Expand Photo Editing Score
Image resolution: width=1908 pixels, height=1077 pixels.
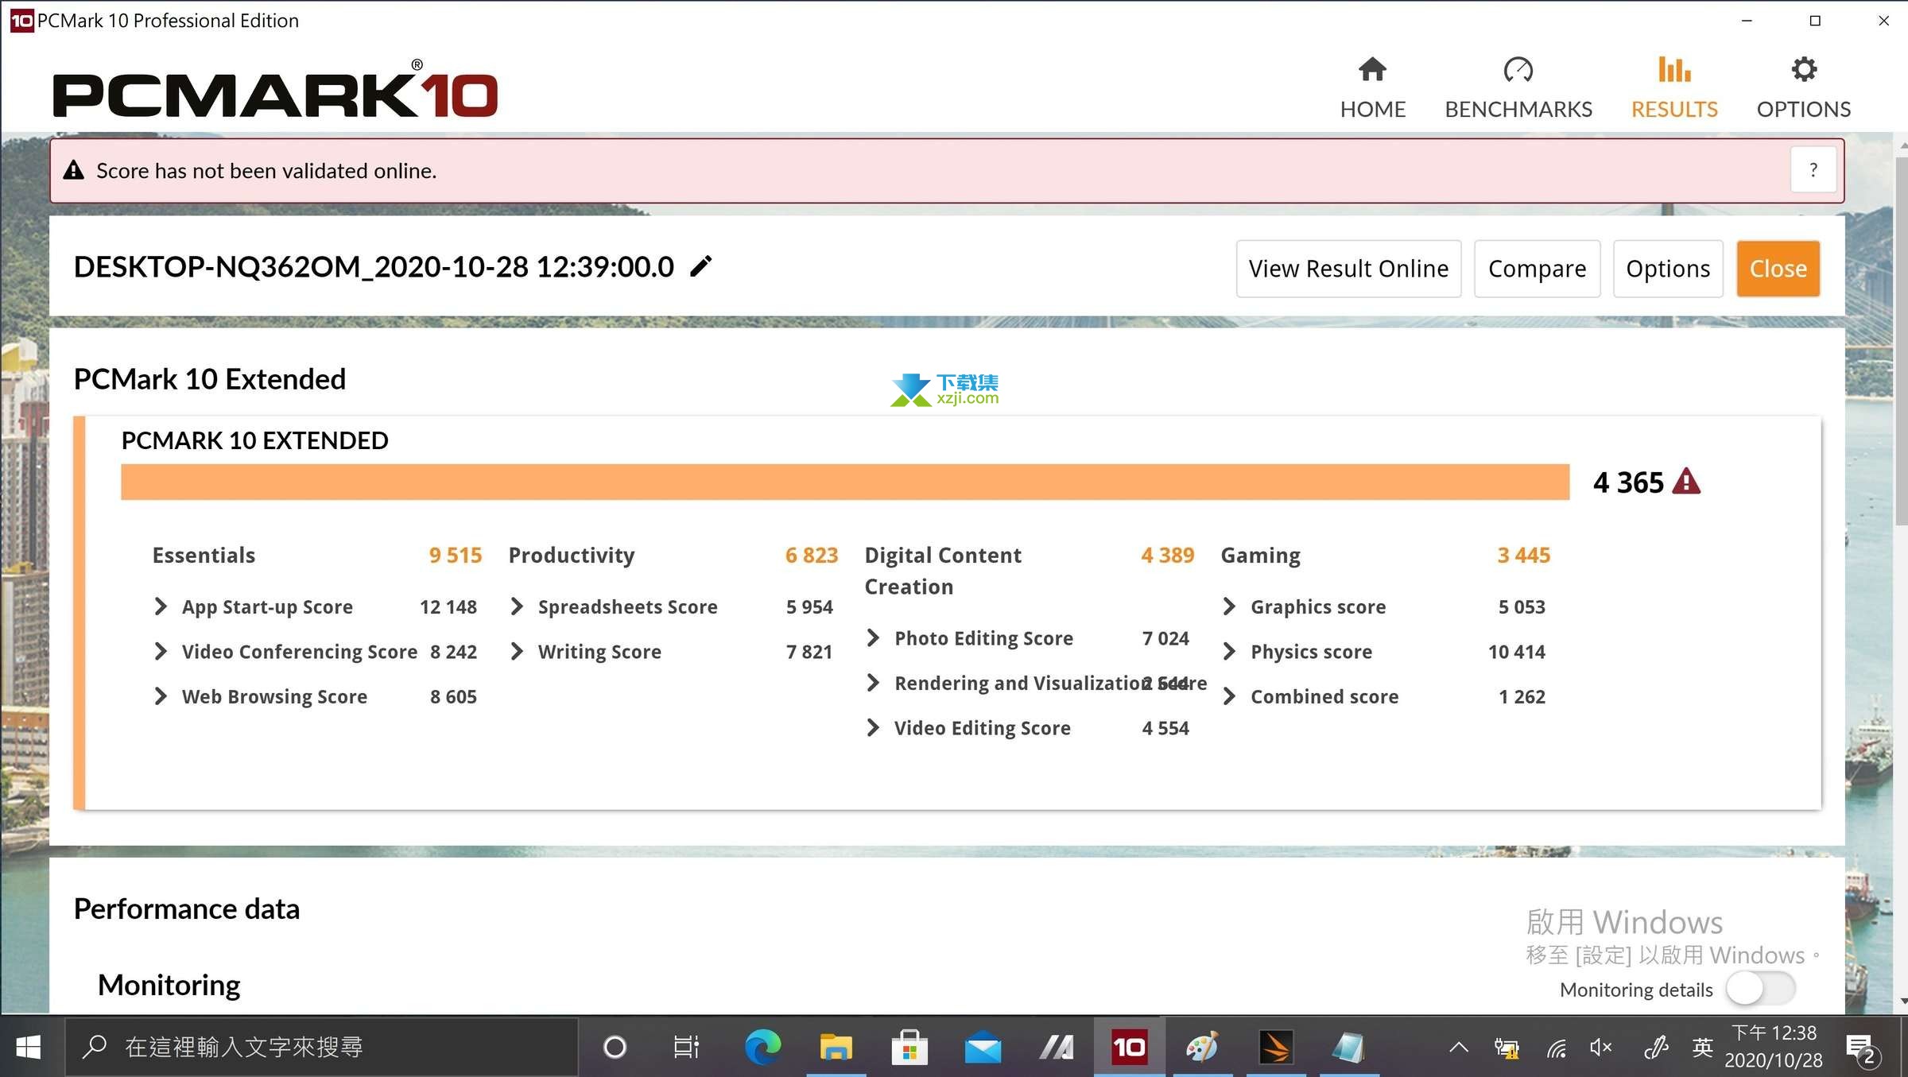873,637
